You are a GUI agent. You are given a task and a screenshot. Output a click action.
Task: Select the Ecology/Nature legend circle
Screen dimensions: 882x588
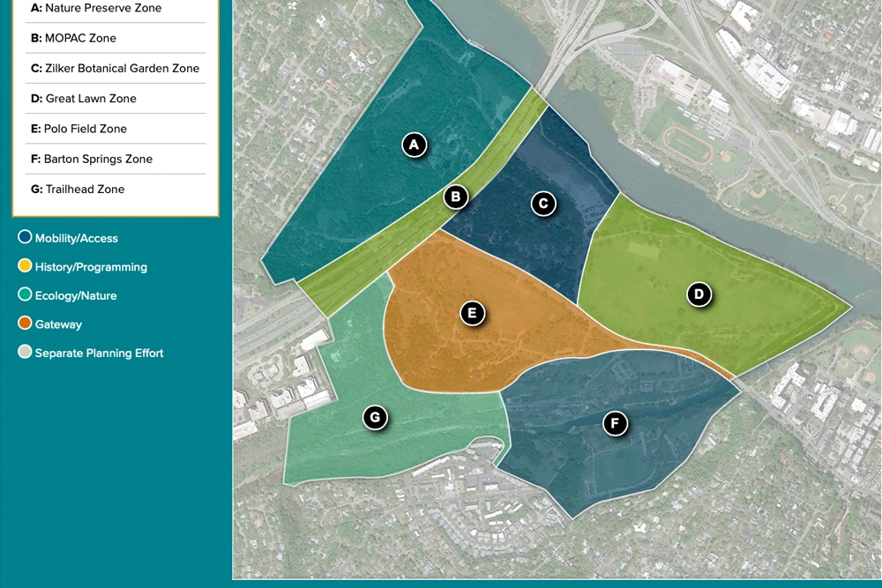(x=25, y=294)
